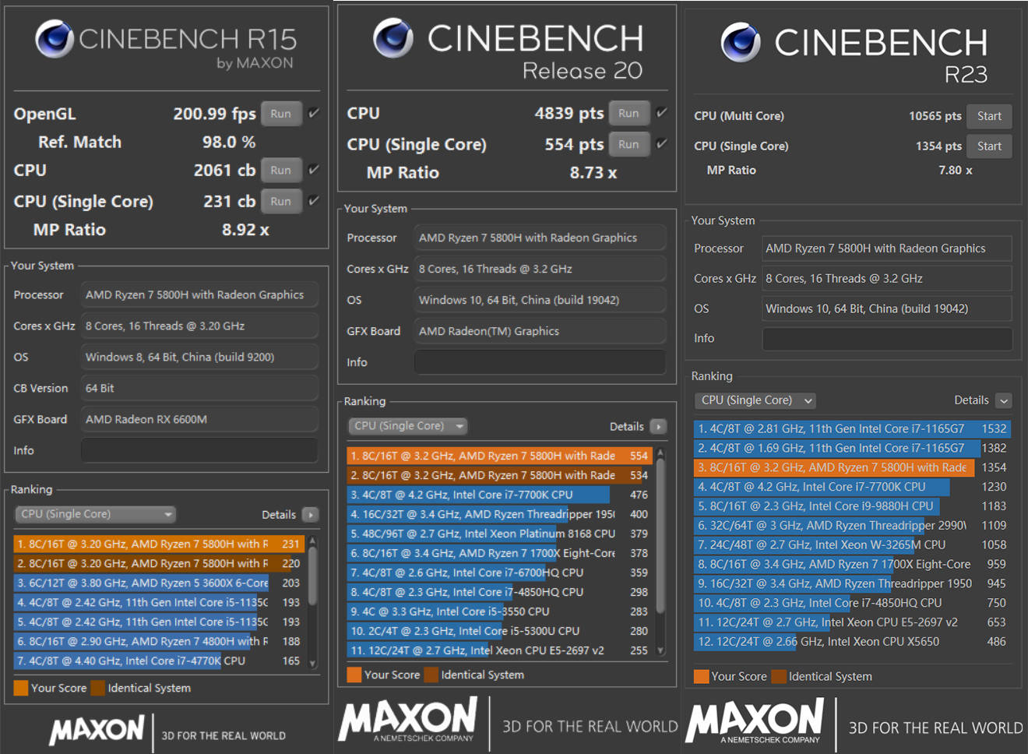This screenshot has height=754, width=1028.
Task: Select R23 ranking row Ryzen 7 5800H 1354
Action: click(x=853, y=467)
